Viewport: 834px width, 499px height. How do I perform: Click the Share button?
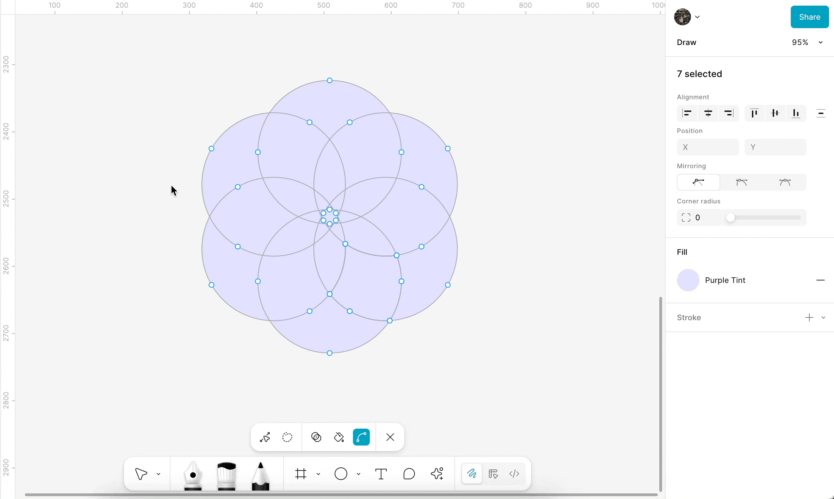pyautogui.click(x=810, y=17)
